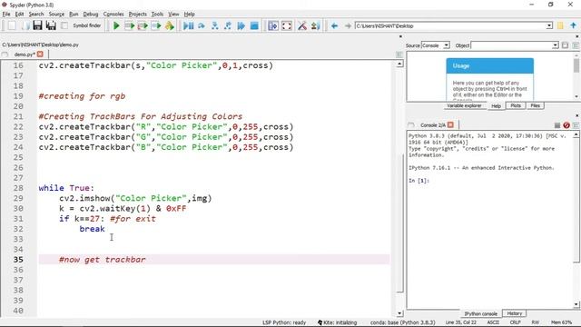
Task: Run the file with the green play button
Action: point(116,25)
